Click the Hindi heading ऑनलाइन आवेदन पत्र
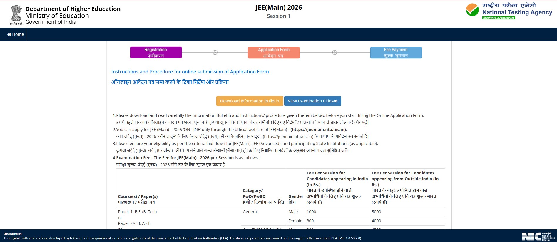The image size is (557, 242). (170, 82)
